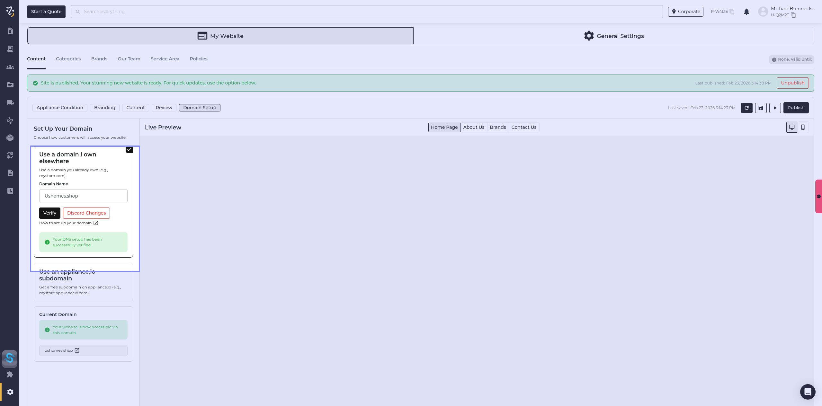Open the delivery truck sidebar icon

(x=10, y=103)
